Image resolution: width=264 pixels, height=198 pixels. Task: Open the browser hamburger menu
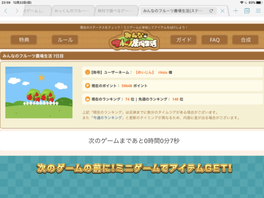tap(258, 11)
